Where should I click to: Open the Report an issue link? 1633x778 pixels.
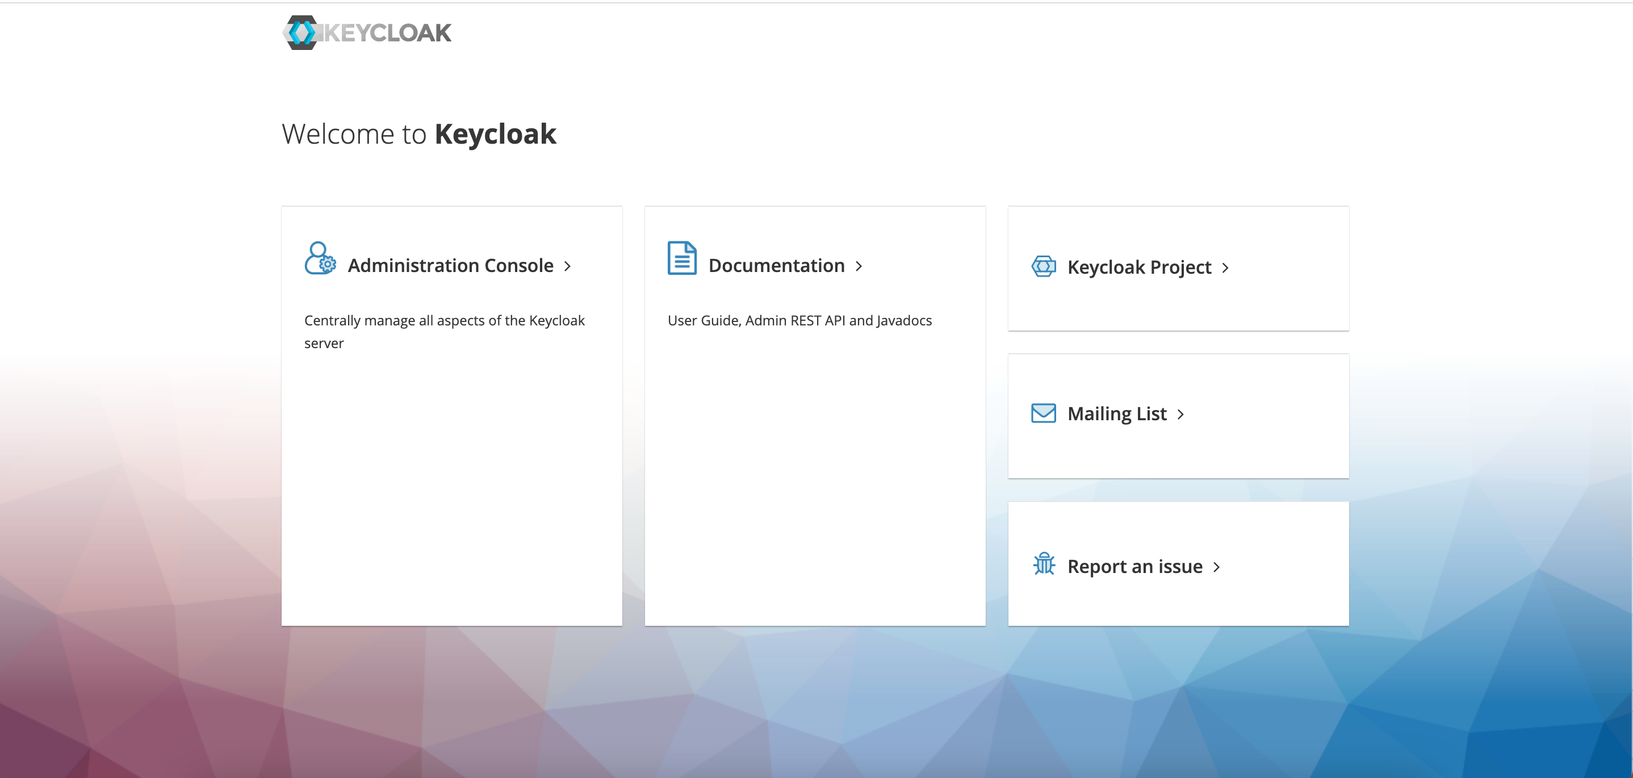[1134, 566]
